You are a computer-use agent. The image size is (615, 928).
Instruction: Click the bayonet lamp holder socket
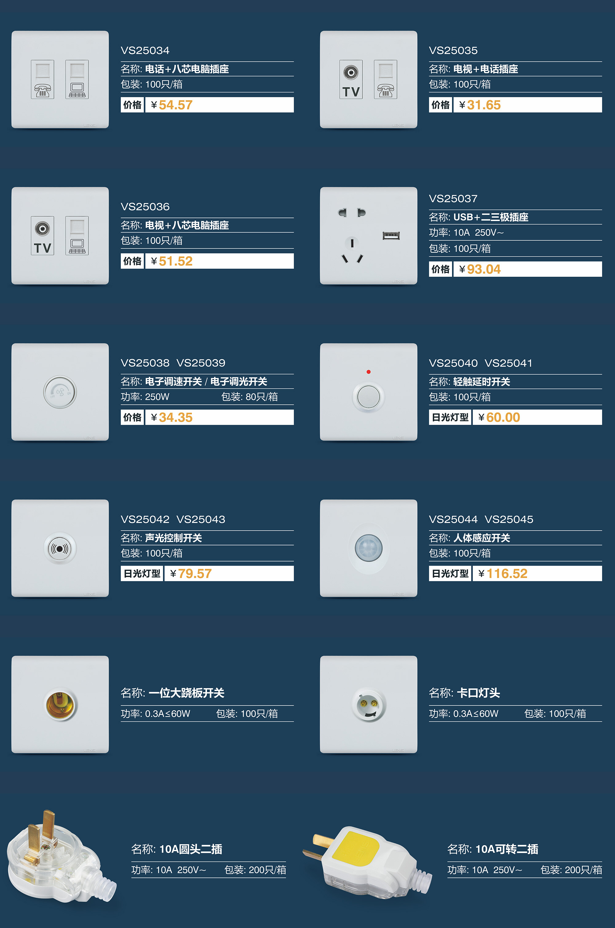click(x=369, y=705)
